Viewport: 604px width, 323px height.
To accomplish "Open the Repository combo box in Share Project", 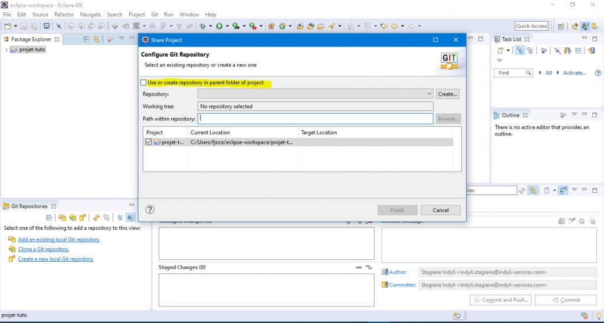I will pyautogui.click(x=316, y=94).
